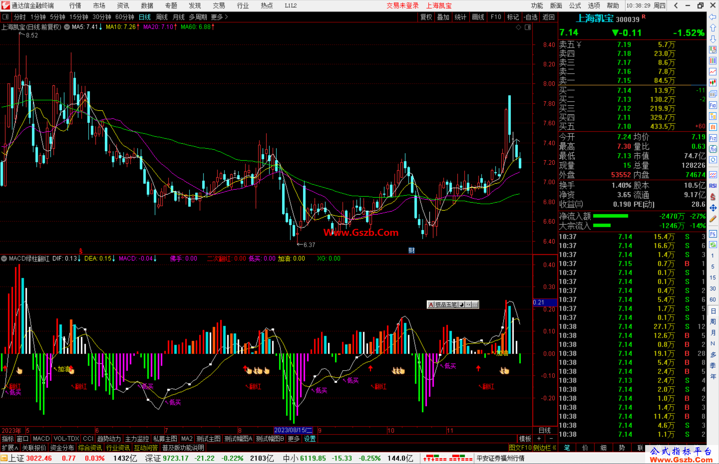Open the orange 自 watchlist sidebar icon
Screen dimensions: 719x464
(713, 127)
